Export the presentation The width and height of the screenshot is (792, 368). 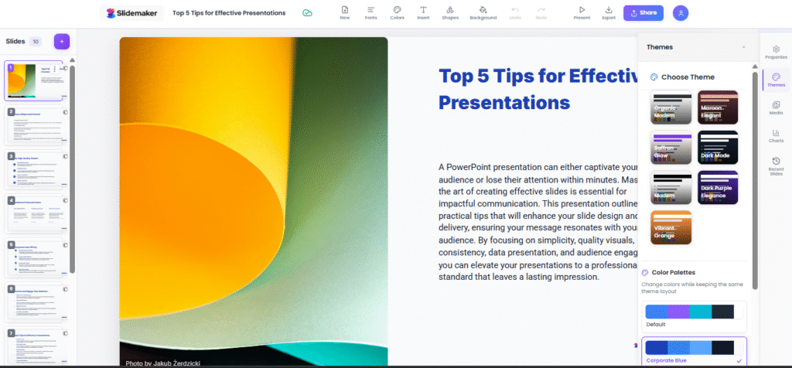pos(609,12)
